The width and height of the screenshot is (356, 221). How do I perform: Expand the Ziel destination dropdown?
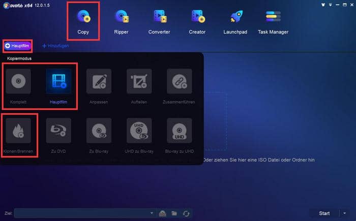[x=152, y=213]
